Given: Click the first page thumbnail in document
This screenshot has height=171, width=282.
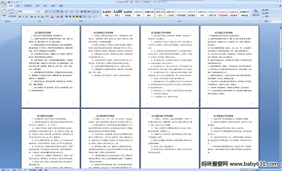Looking at the screenshot, I should click(x=50, y=65).
